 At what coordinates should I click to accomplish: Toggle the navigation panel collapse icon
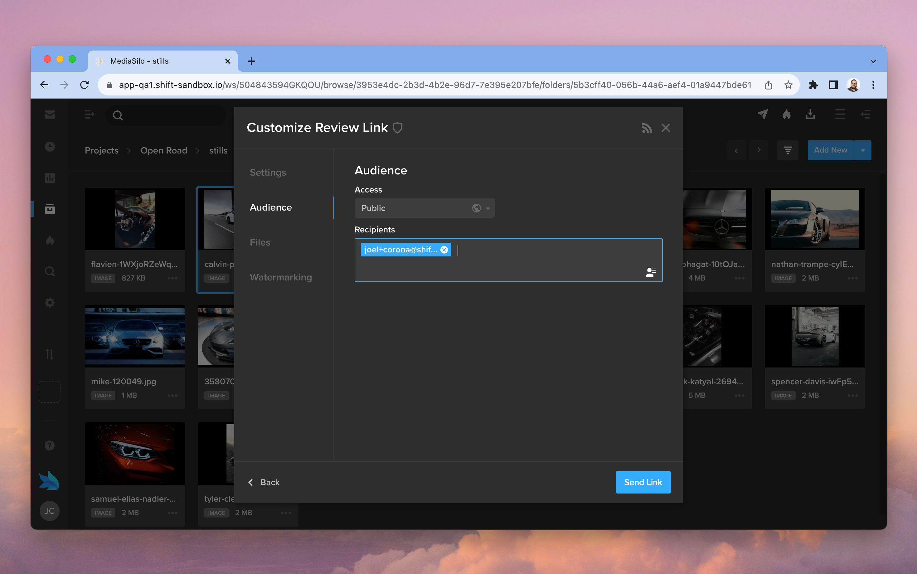(x=90, y=115)
